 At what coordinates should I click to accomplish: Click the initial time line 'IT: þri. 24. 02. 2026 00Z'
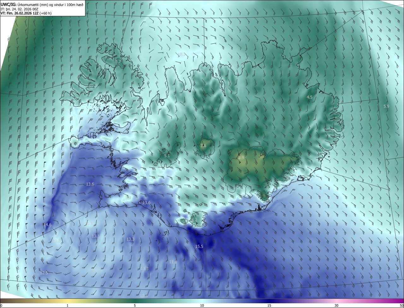(20, 9)
